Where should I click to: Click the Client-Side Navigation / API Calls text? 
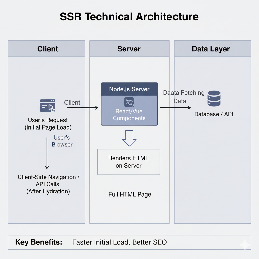coord(48,184)
